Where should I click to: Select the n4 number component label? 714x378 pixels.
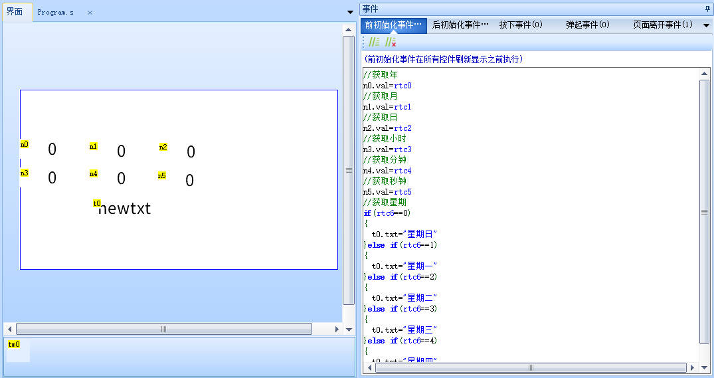click(x=94, y=173)
